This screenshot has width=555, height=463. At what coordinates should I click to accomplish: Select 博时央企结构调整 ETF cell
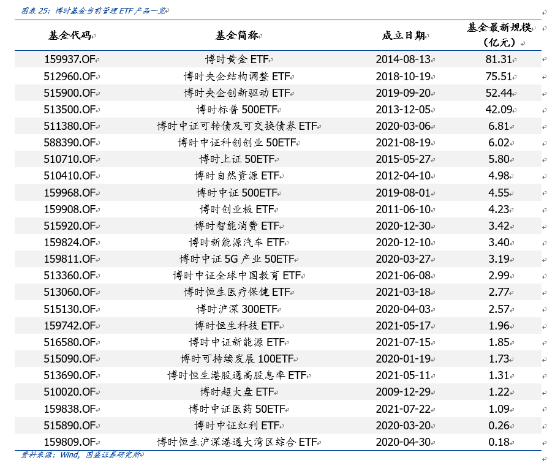(x=237, y=76)
